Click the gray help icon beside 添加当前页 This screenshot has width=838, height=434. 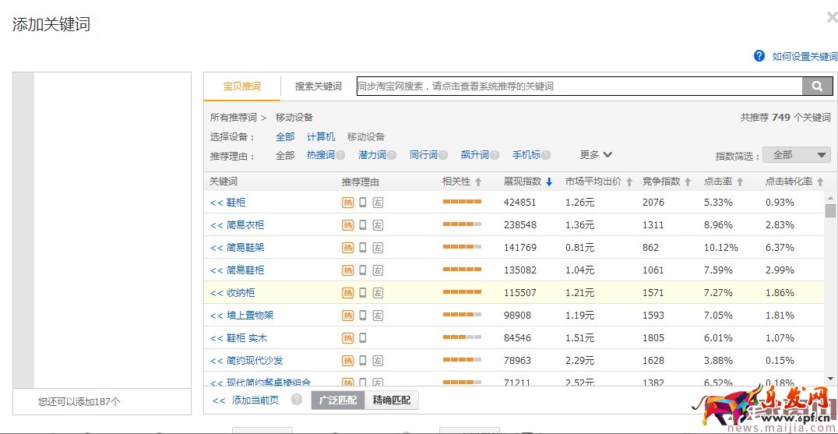297,400
